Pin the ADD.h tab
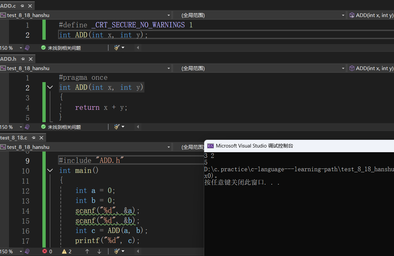Image resolution: width=394 pixels, height=256 pixels. pyautogui.click(x=23, y=59)
